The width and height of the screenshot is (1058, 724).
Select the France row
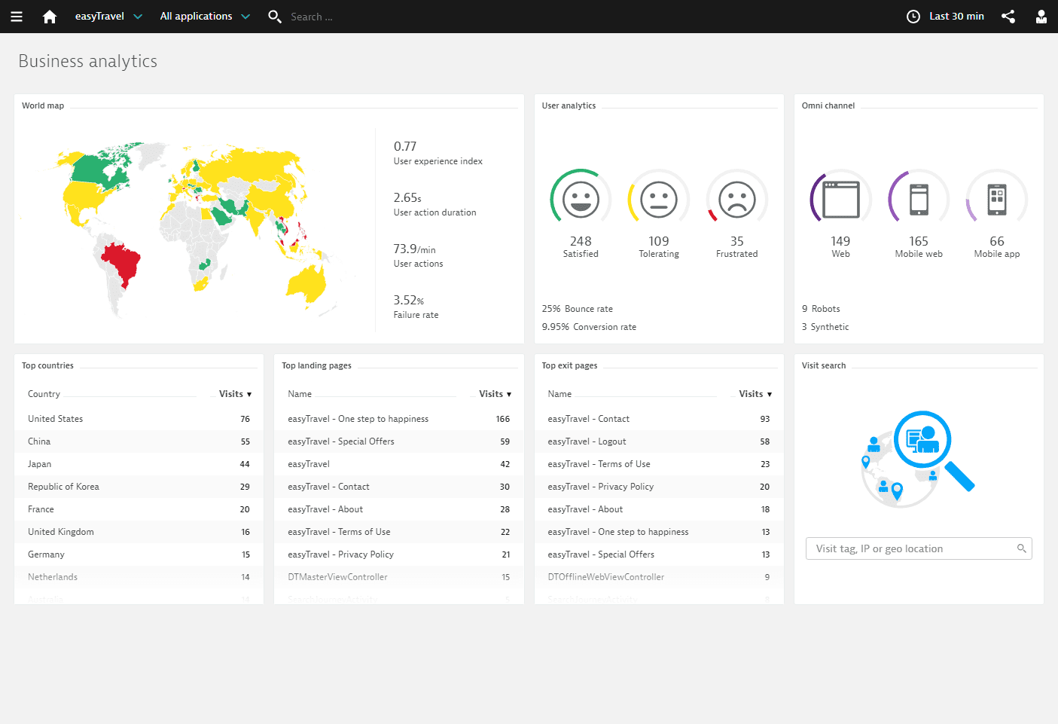139,509
